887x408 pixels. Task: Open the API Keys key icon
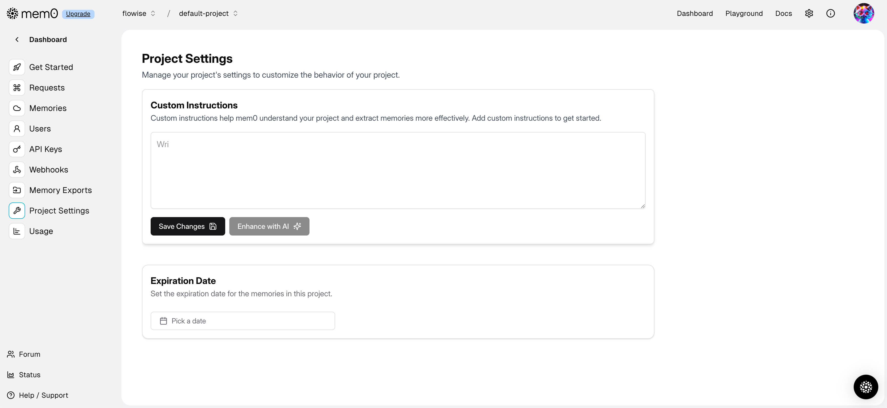pos(17,149)
